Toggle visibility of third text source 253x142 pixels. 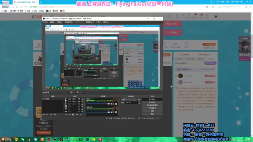(x=79, y=104)
